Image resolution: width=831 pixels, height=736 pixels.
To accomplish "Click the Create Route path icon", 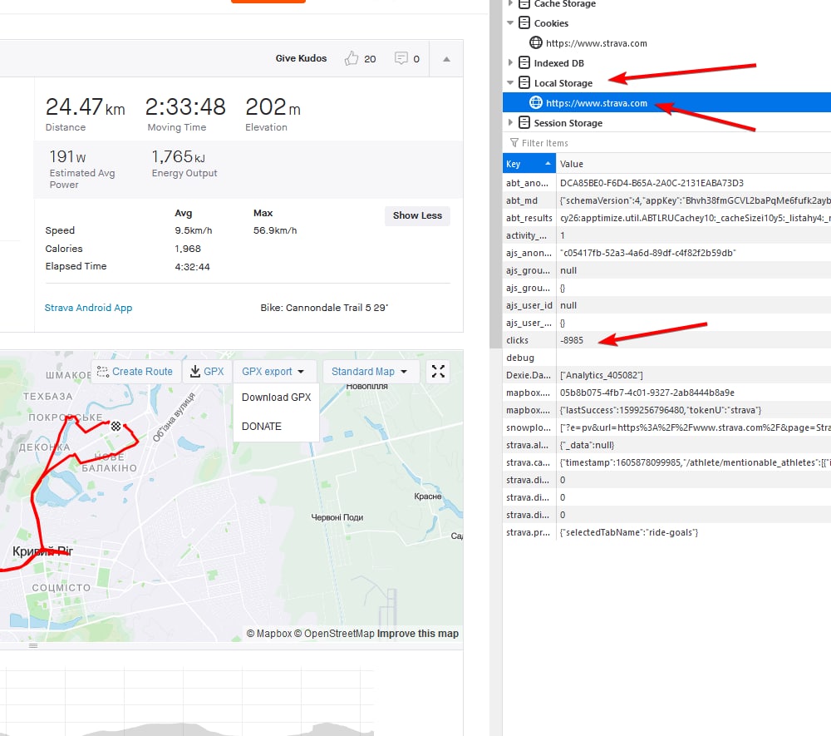I will pos(103,372).
